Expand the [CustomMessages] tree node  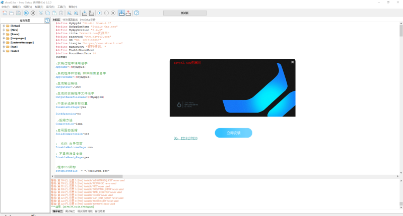click(x=4, y=43)
